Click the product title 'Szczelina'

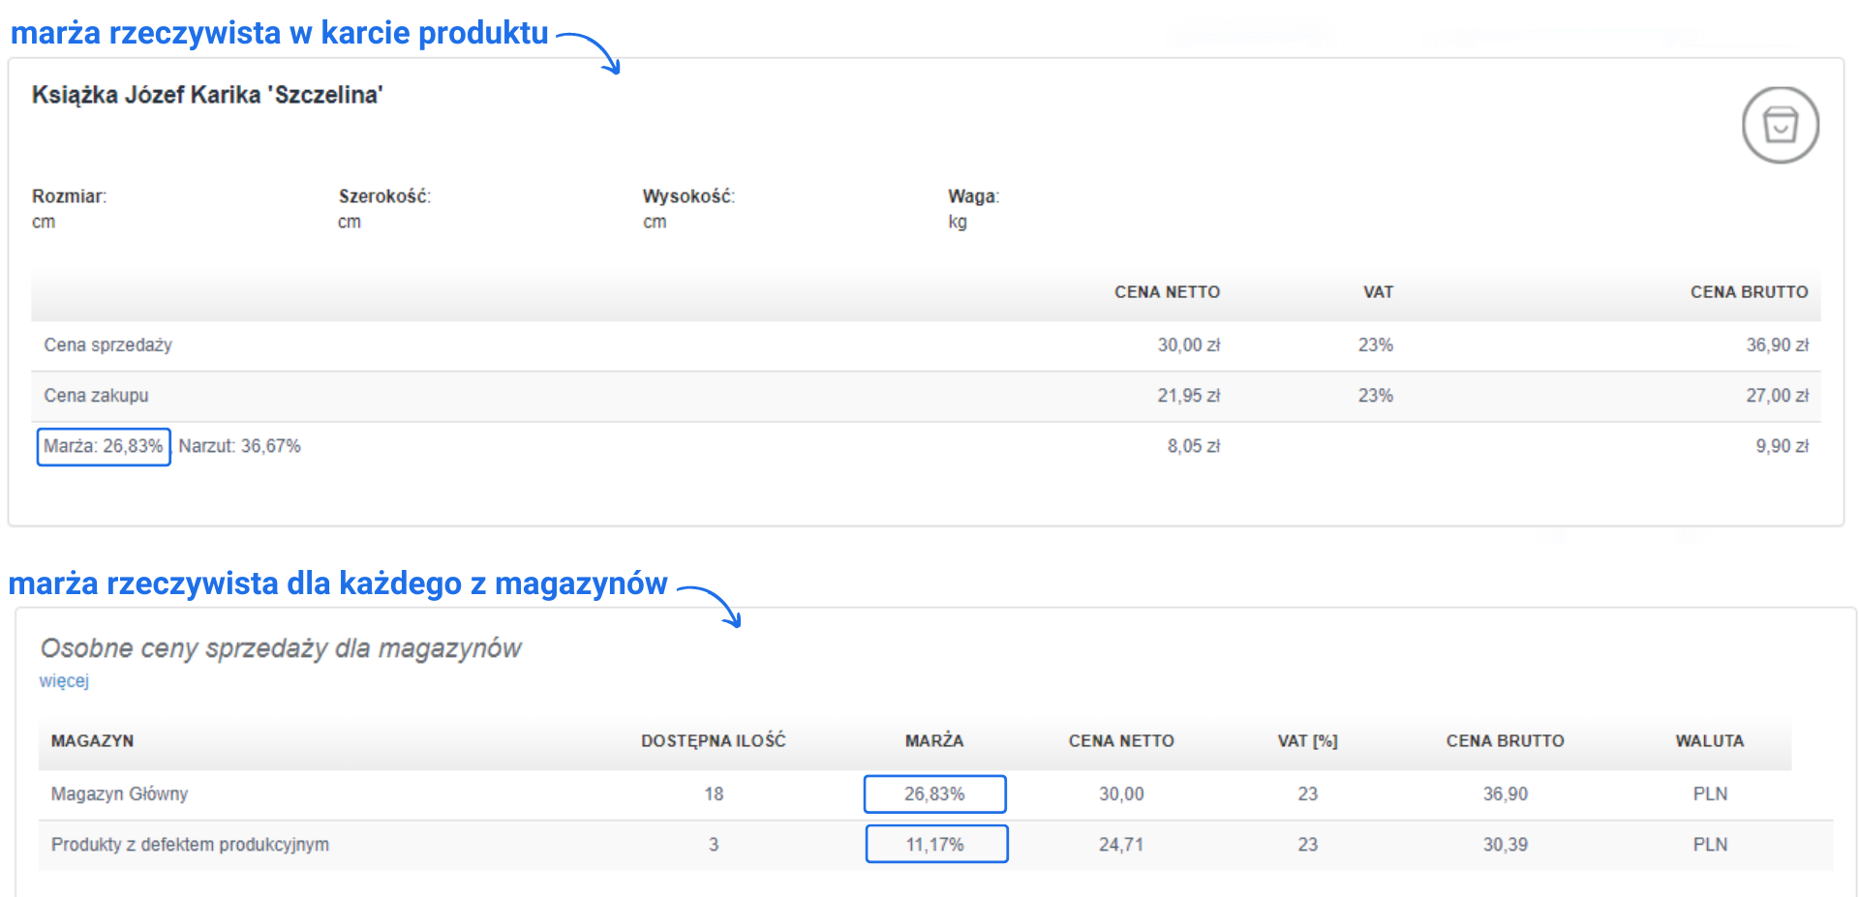(207, 95)
